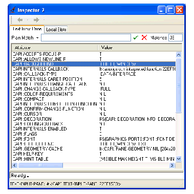Select the CAPI::COLOR-REQUIREMENTS row
The height and width of the screenshot is (194, 194).
click(x=94, y=94)
